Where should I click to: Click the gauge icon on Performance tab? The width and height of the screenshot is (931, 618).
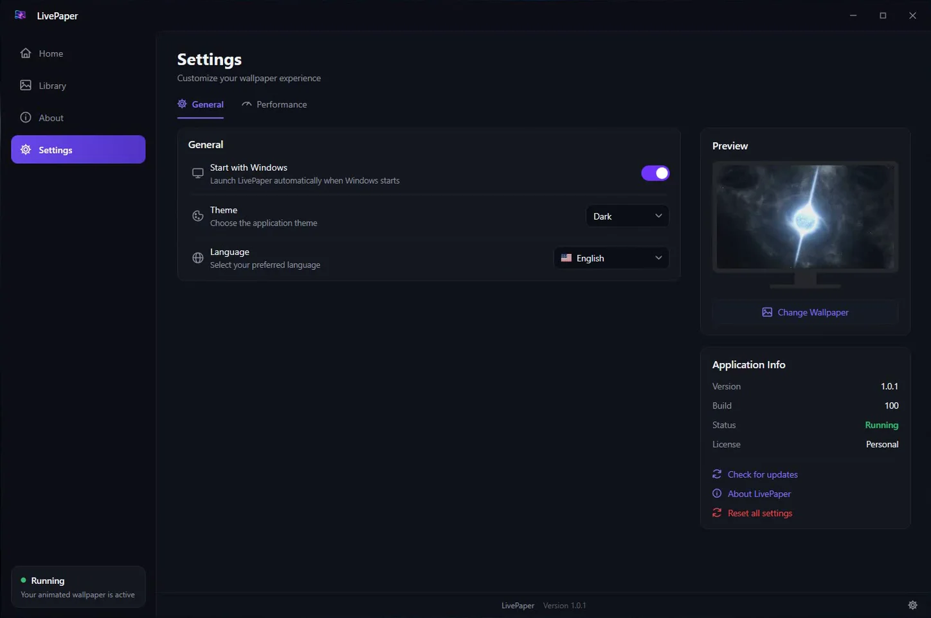click(x=247, y=104)
